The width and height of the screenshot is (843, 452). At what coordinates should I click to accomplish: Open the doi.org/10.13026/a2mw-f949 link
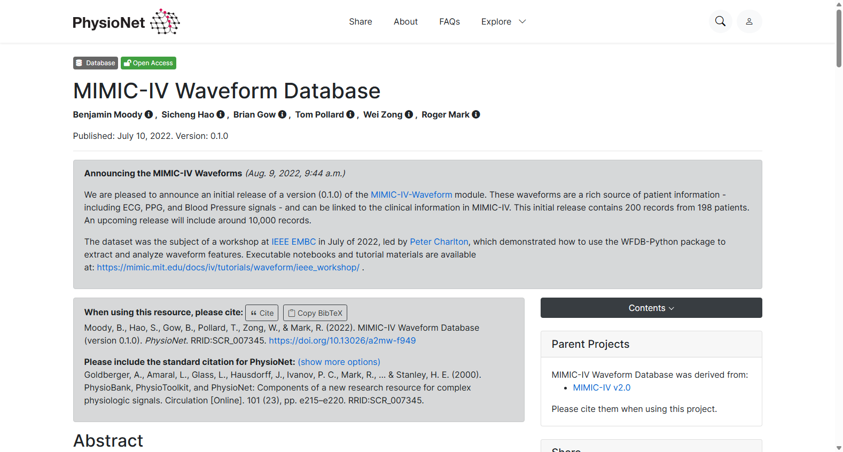click(342, 341)
